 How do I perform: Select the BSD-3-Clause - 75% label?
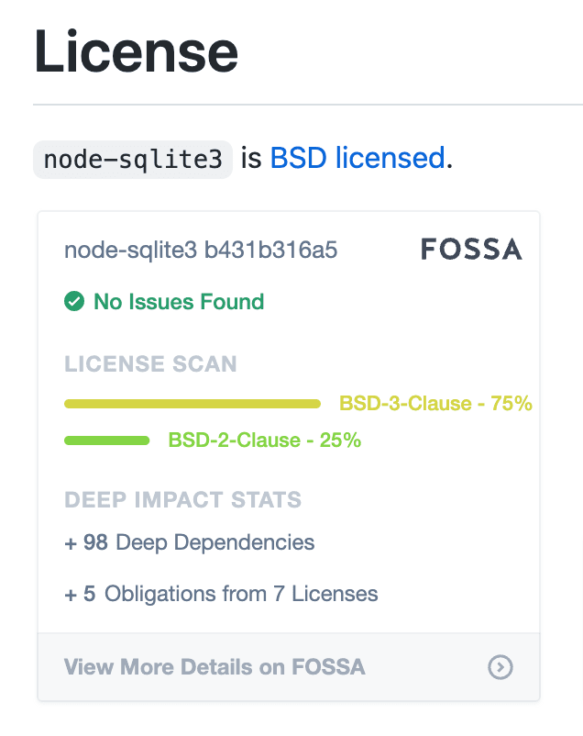[435, 404]
